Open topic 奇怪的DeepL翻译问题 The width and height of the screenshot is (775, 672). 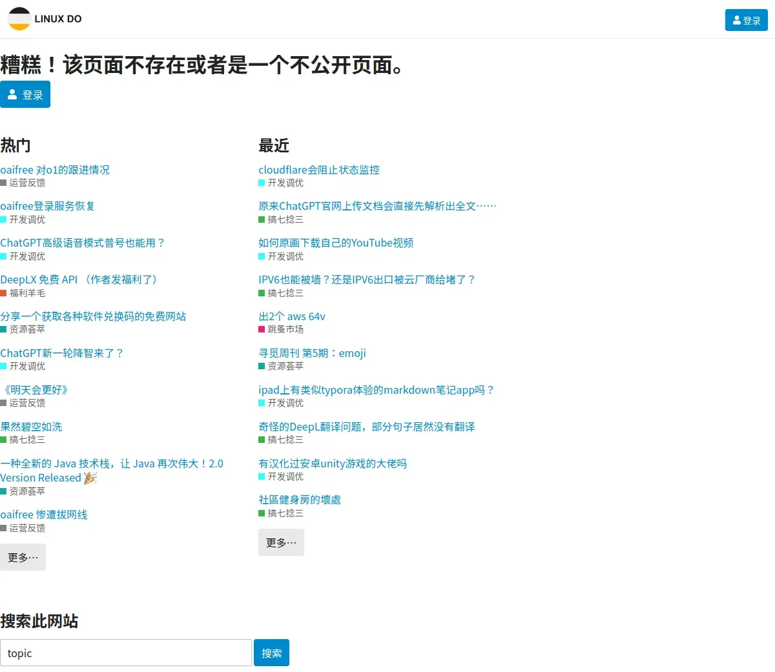[x=367, y=427]
